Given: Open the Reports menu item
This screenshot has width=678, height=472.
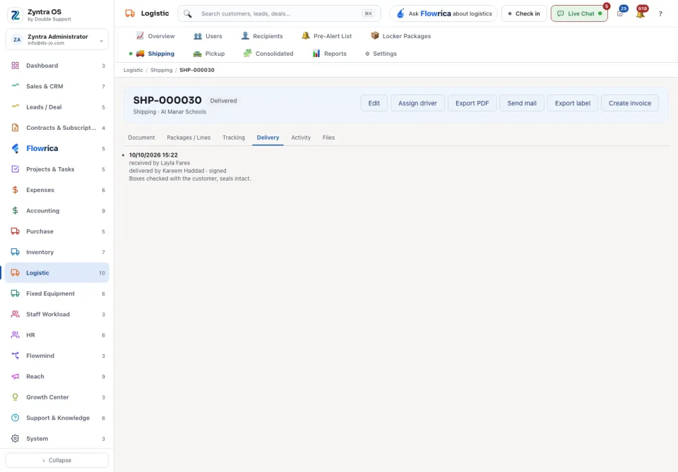Looking at the screenshot, I should pyautogui.click(x=330, y=54).
